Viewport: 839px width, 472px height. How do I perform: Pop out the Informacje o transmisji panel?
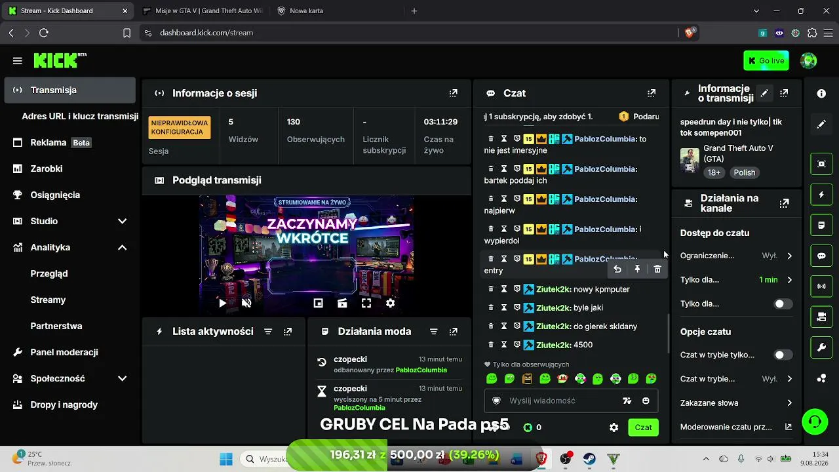pyautogui.click(x=784, y=93)
